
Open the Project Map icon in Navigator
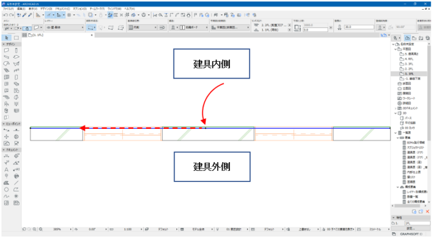[x=407, y=38]
